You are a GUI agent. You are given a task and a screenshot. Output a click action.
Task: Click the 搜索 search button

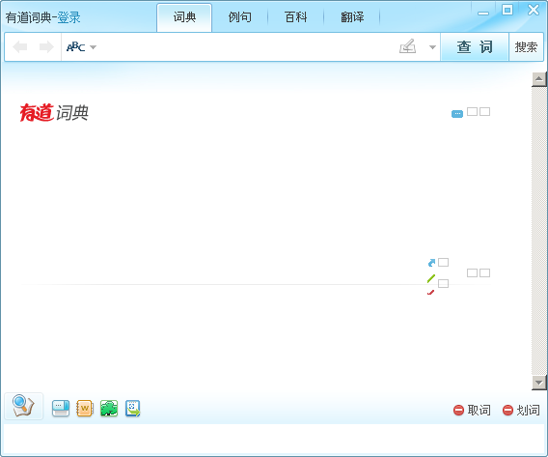[526, 47]
